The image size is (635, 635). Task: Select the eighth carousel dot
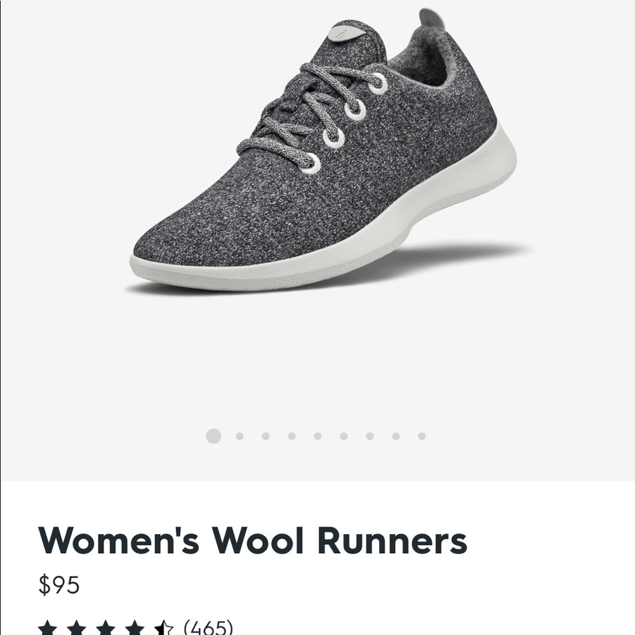(395, 436)
